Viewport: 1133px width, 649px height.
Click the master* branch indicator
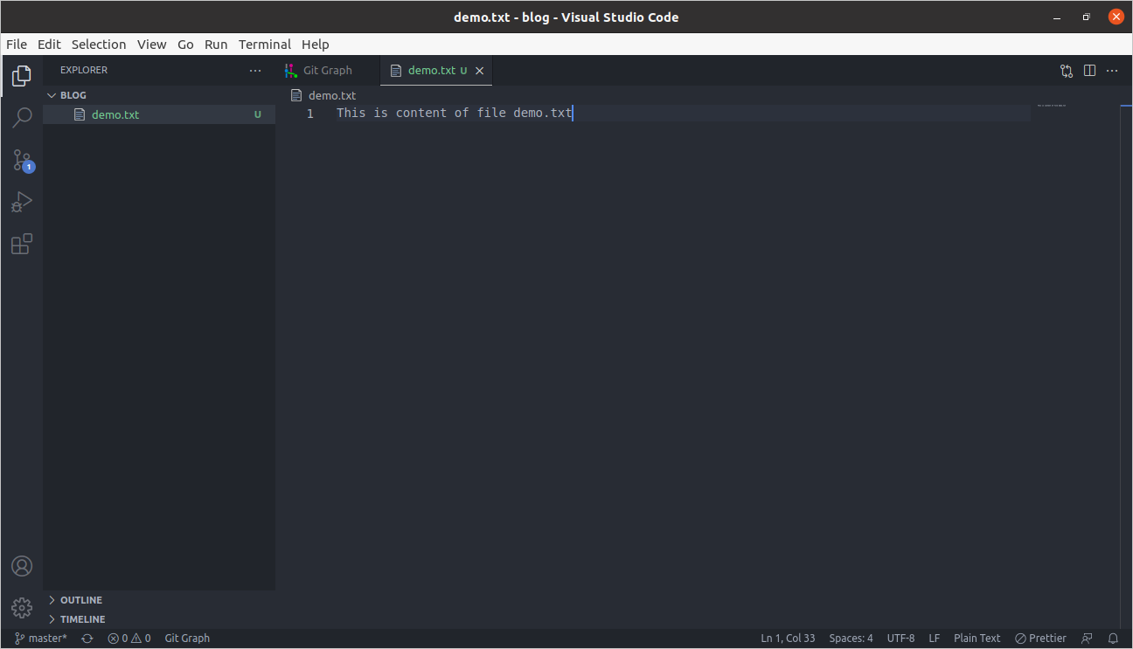pos(41,639)
